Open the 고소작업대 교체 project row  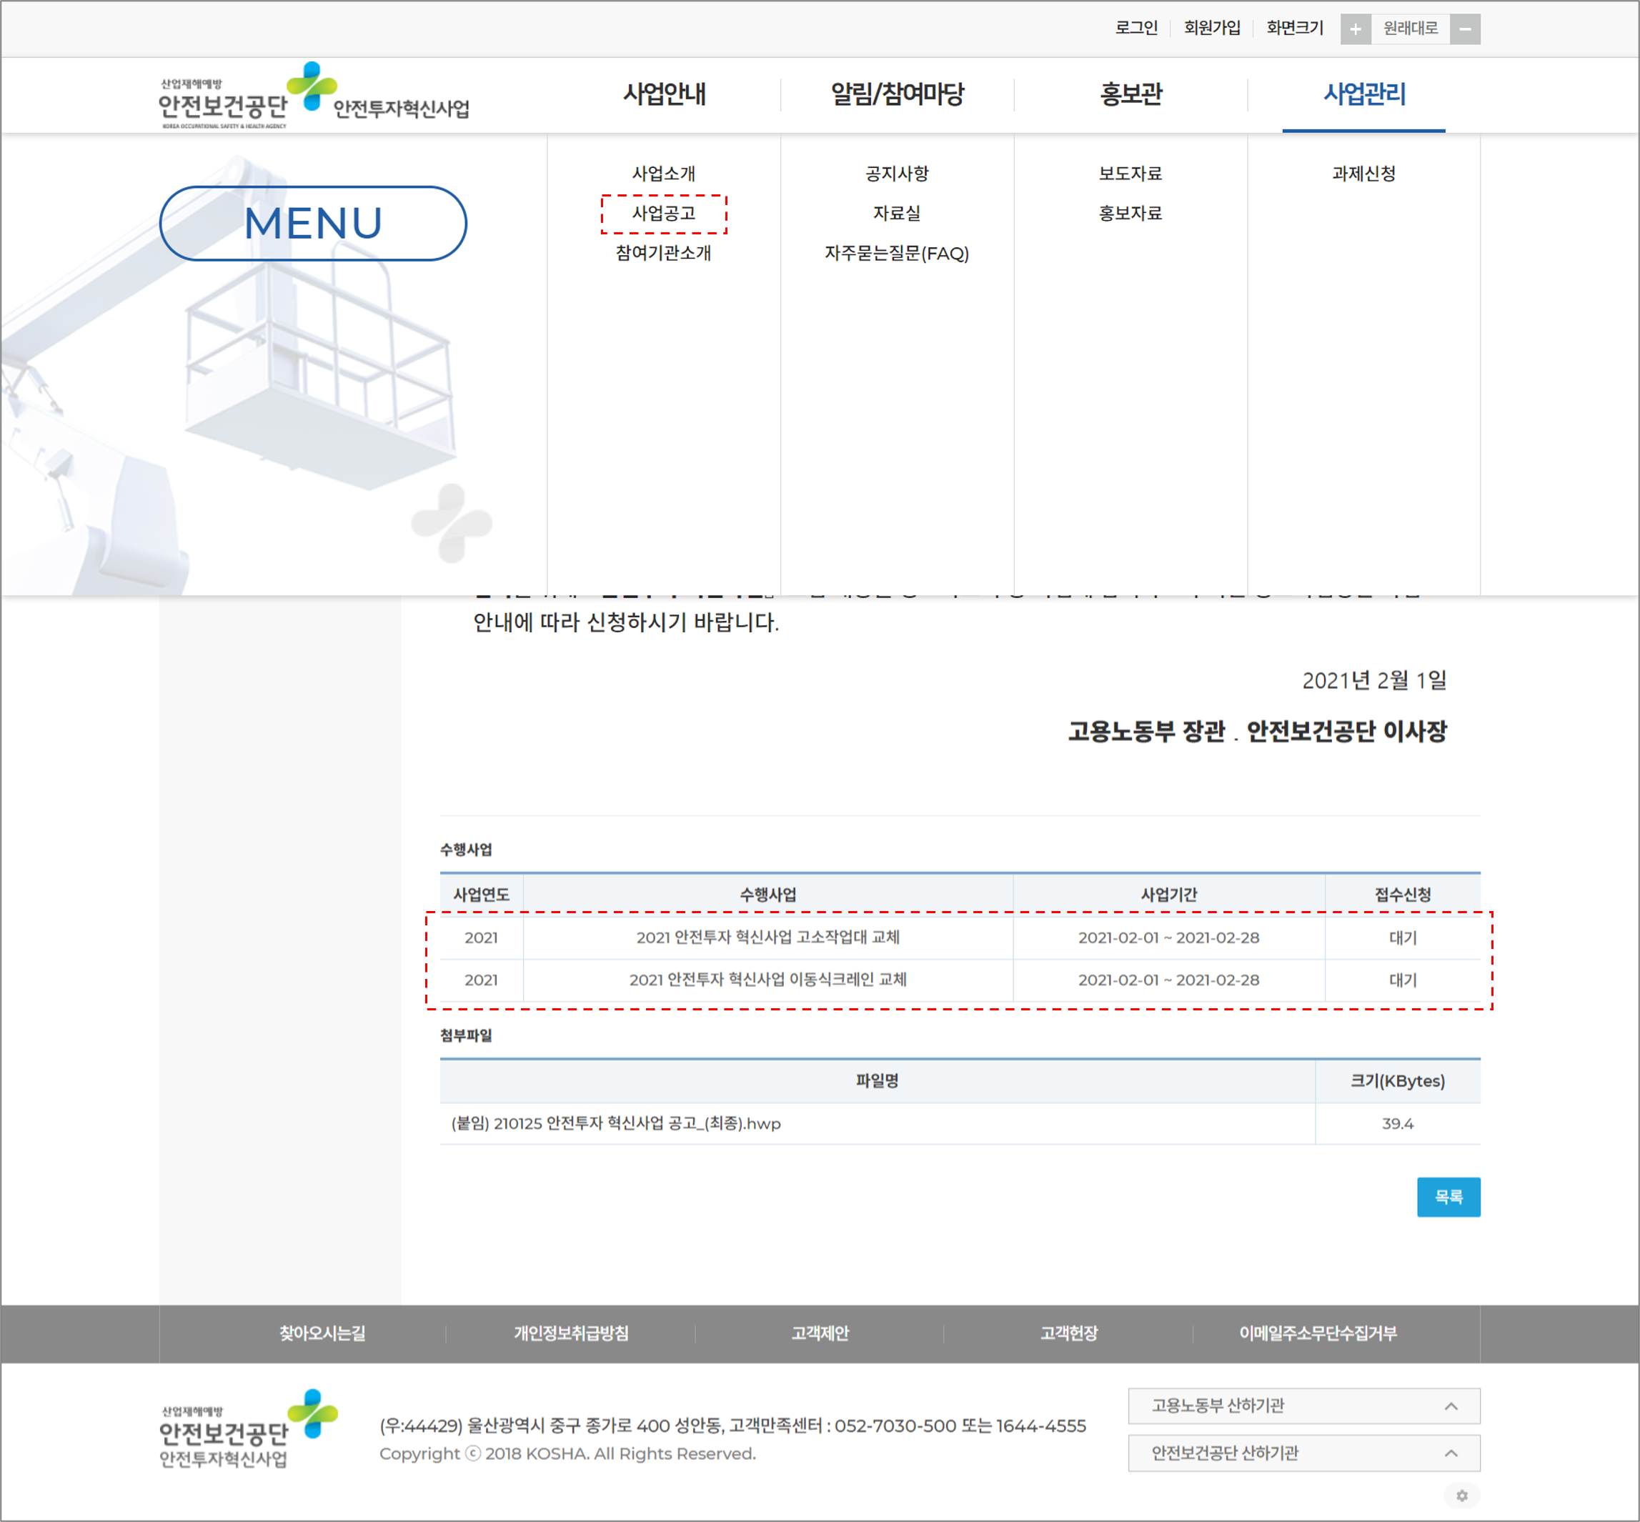pyautogui.click(x=767, y=937)
